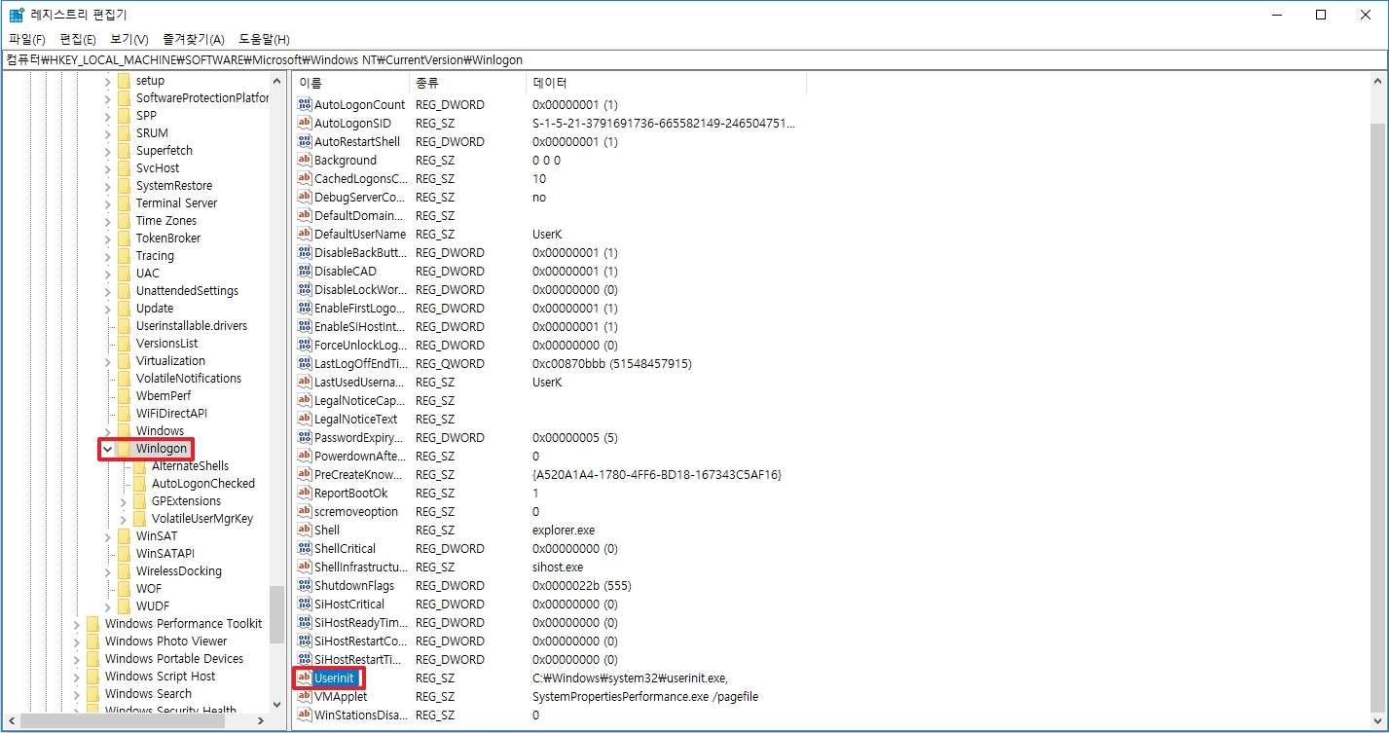1389x733 pixels.
Task: Click the DefaultUserName value icon
Action: 305,234
